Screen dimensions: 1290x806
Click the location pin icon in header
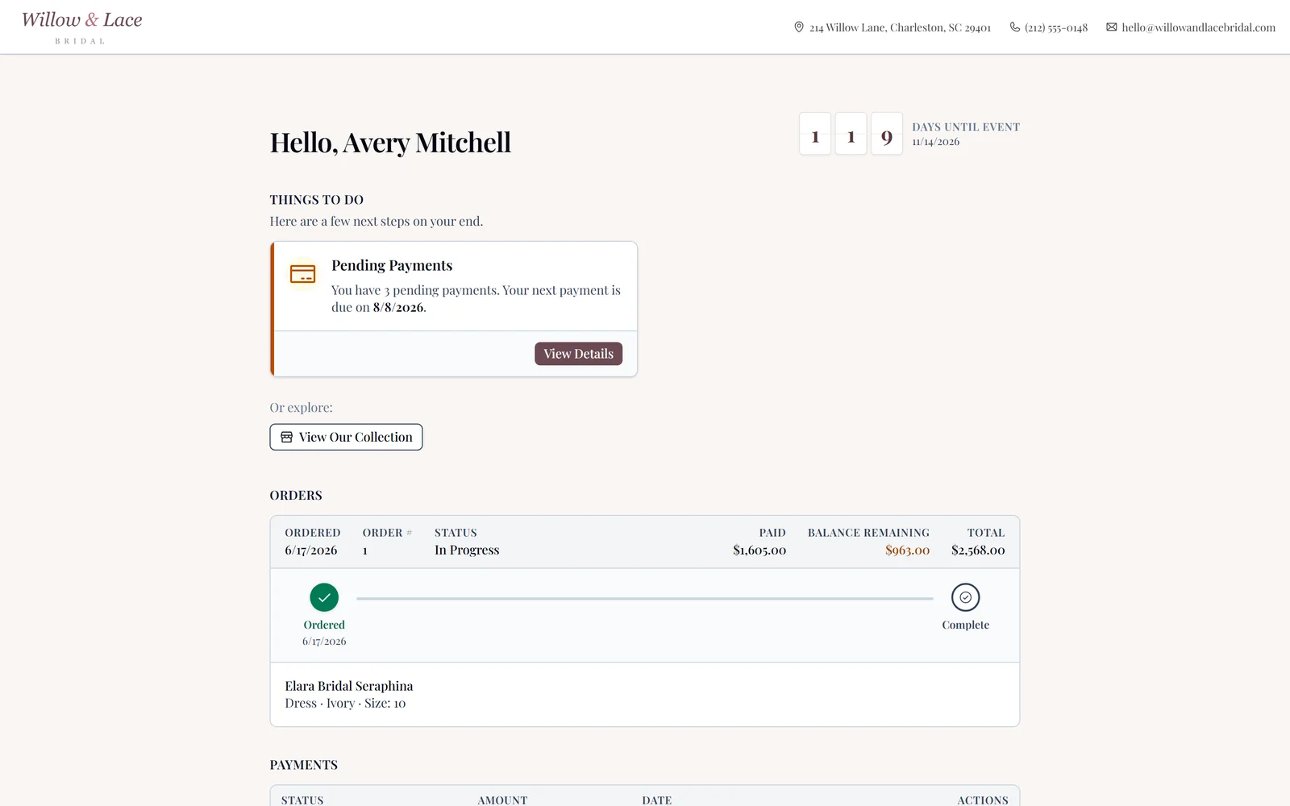(799, 27)
